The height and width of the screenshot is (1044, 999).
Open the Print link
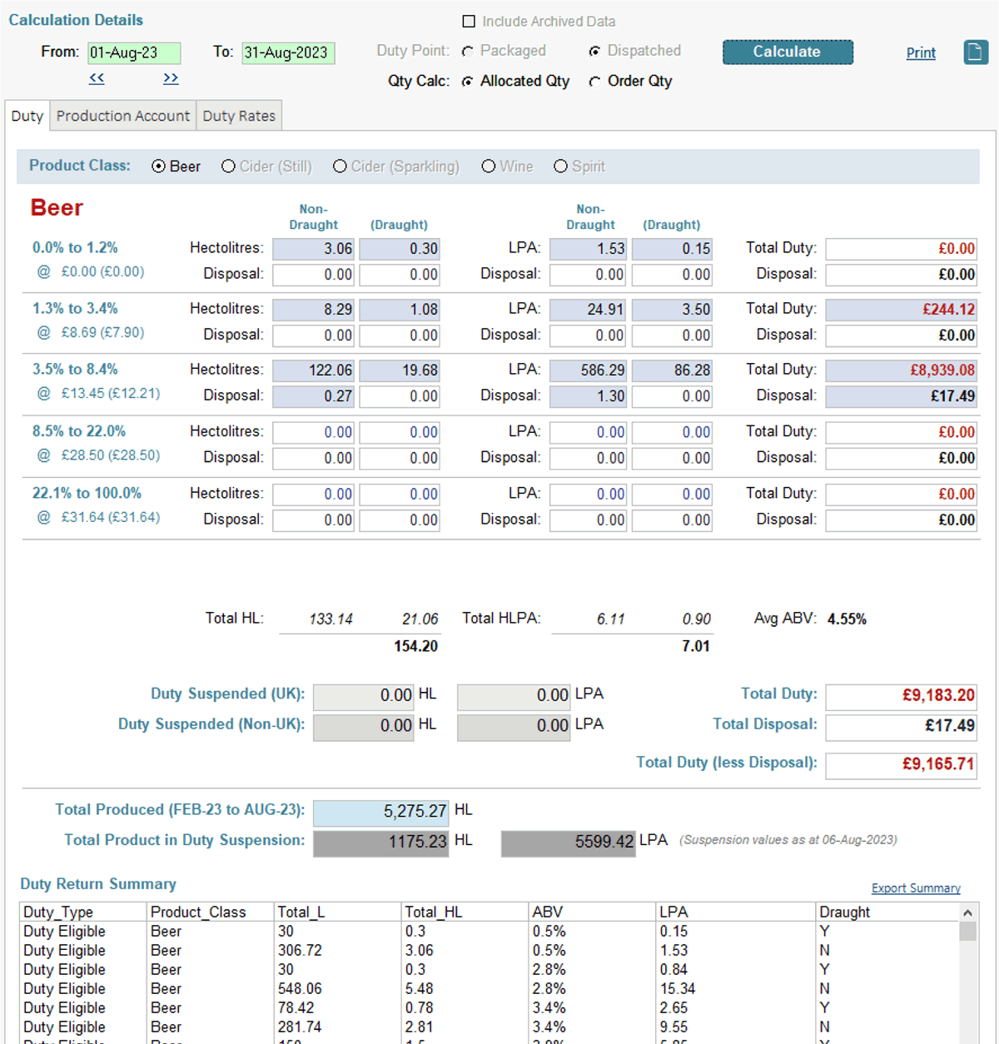coord(920,52)
